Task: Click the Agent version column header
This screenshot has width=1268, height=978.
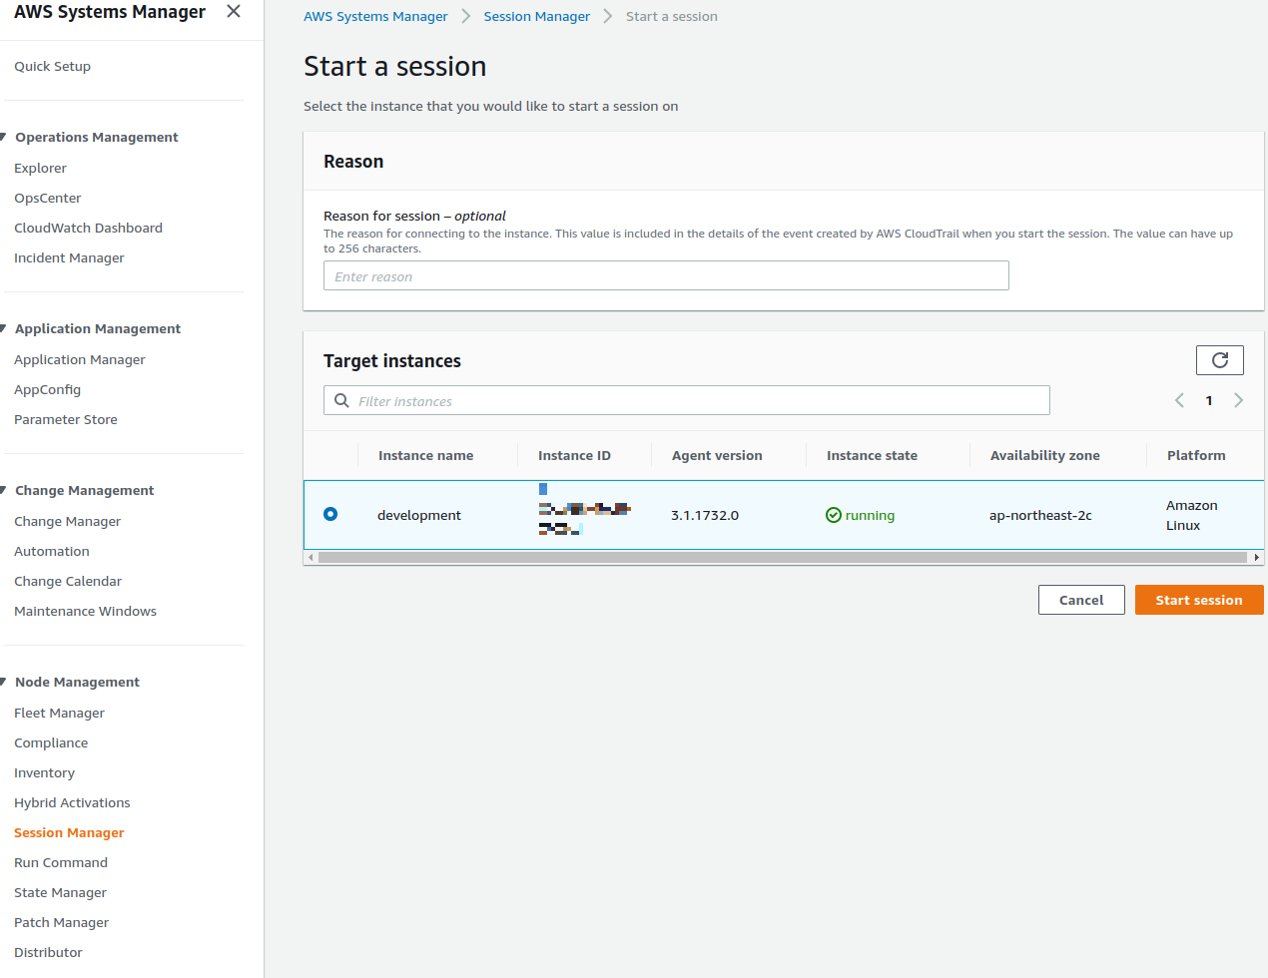Action: (x=717, y=455)
